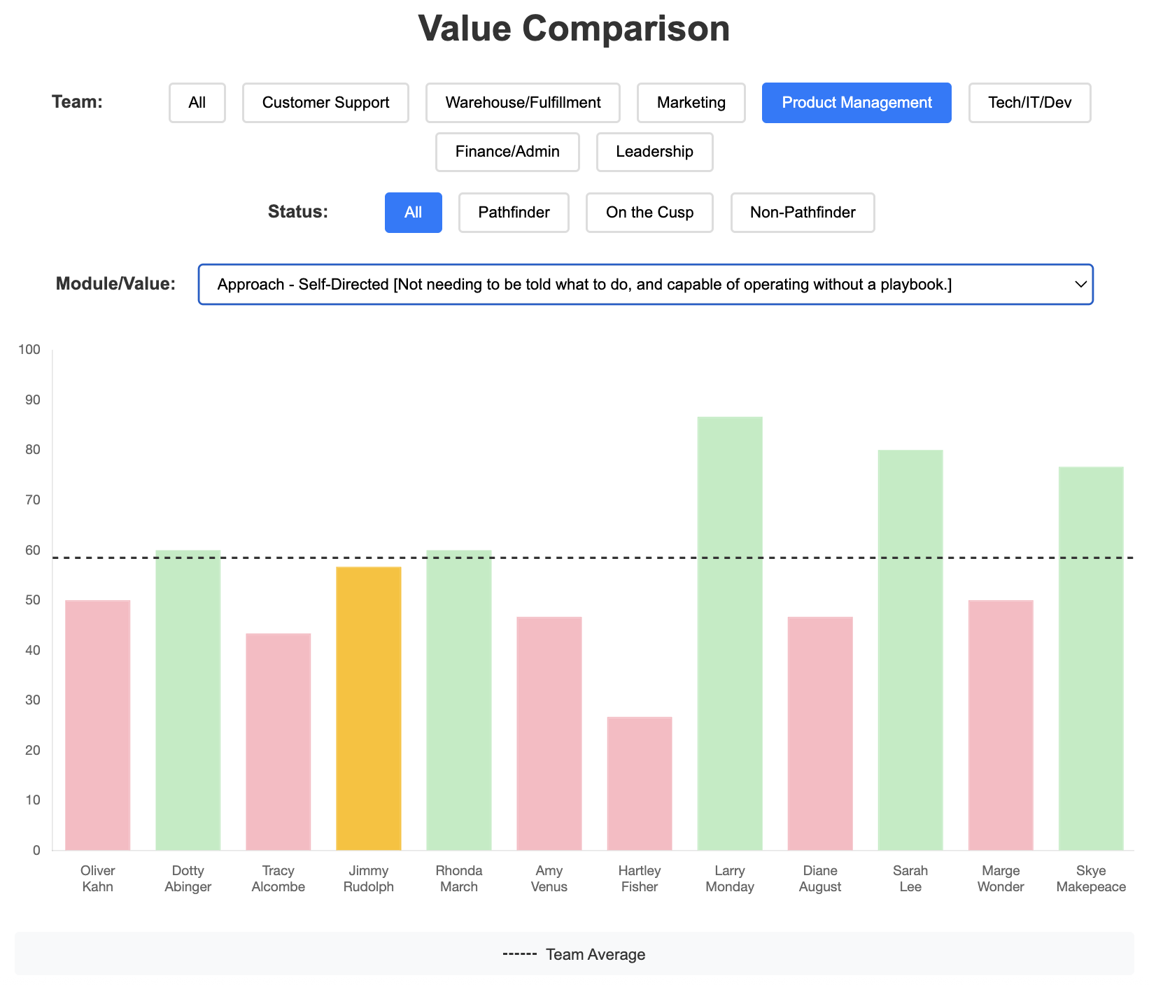Screen dimensions: 1149x985
Task: Click Jimmy Rudolph's orange bar
Action: 369,709
